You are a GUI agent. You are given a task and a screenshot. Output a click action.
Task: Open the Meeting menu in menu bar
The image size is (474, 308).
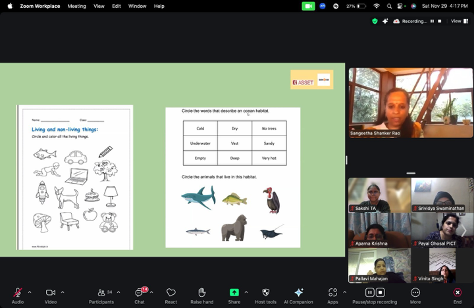click(x=76, y=6)
